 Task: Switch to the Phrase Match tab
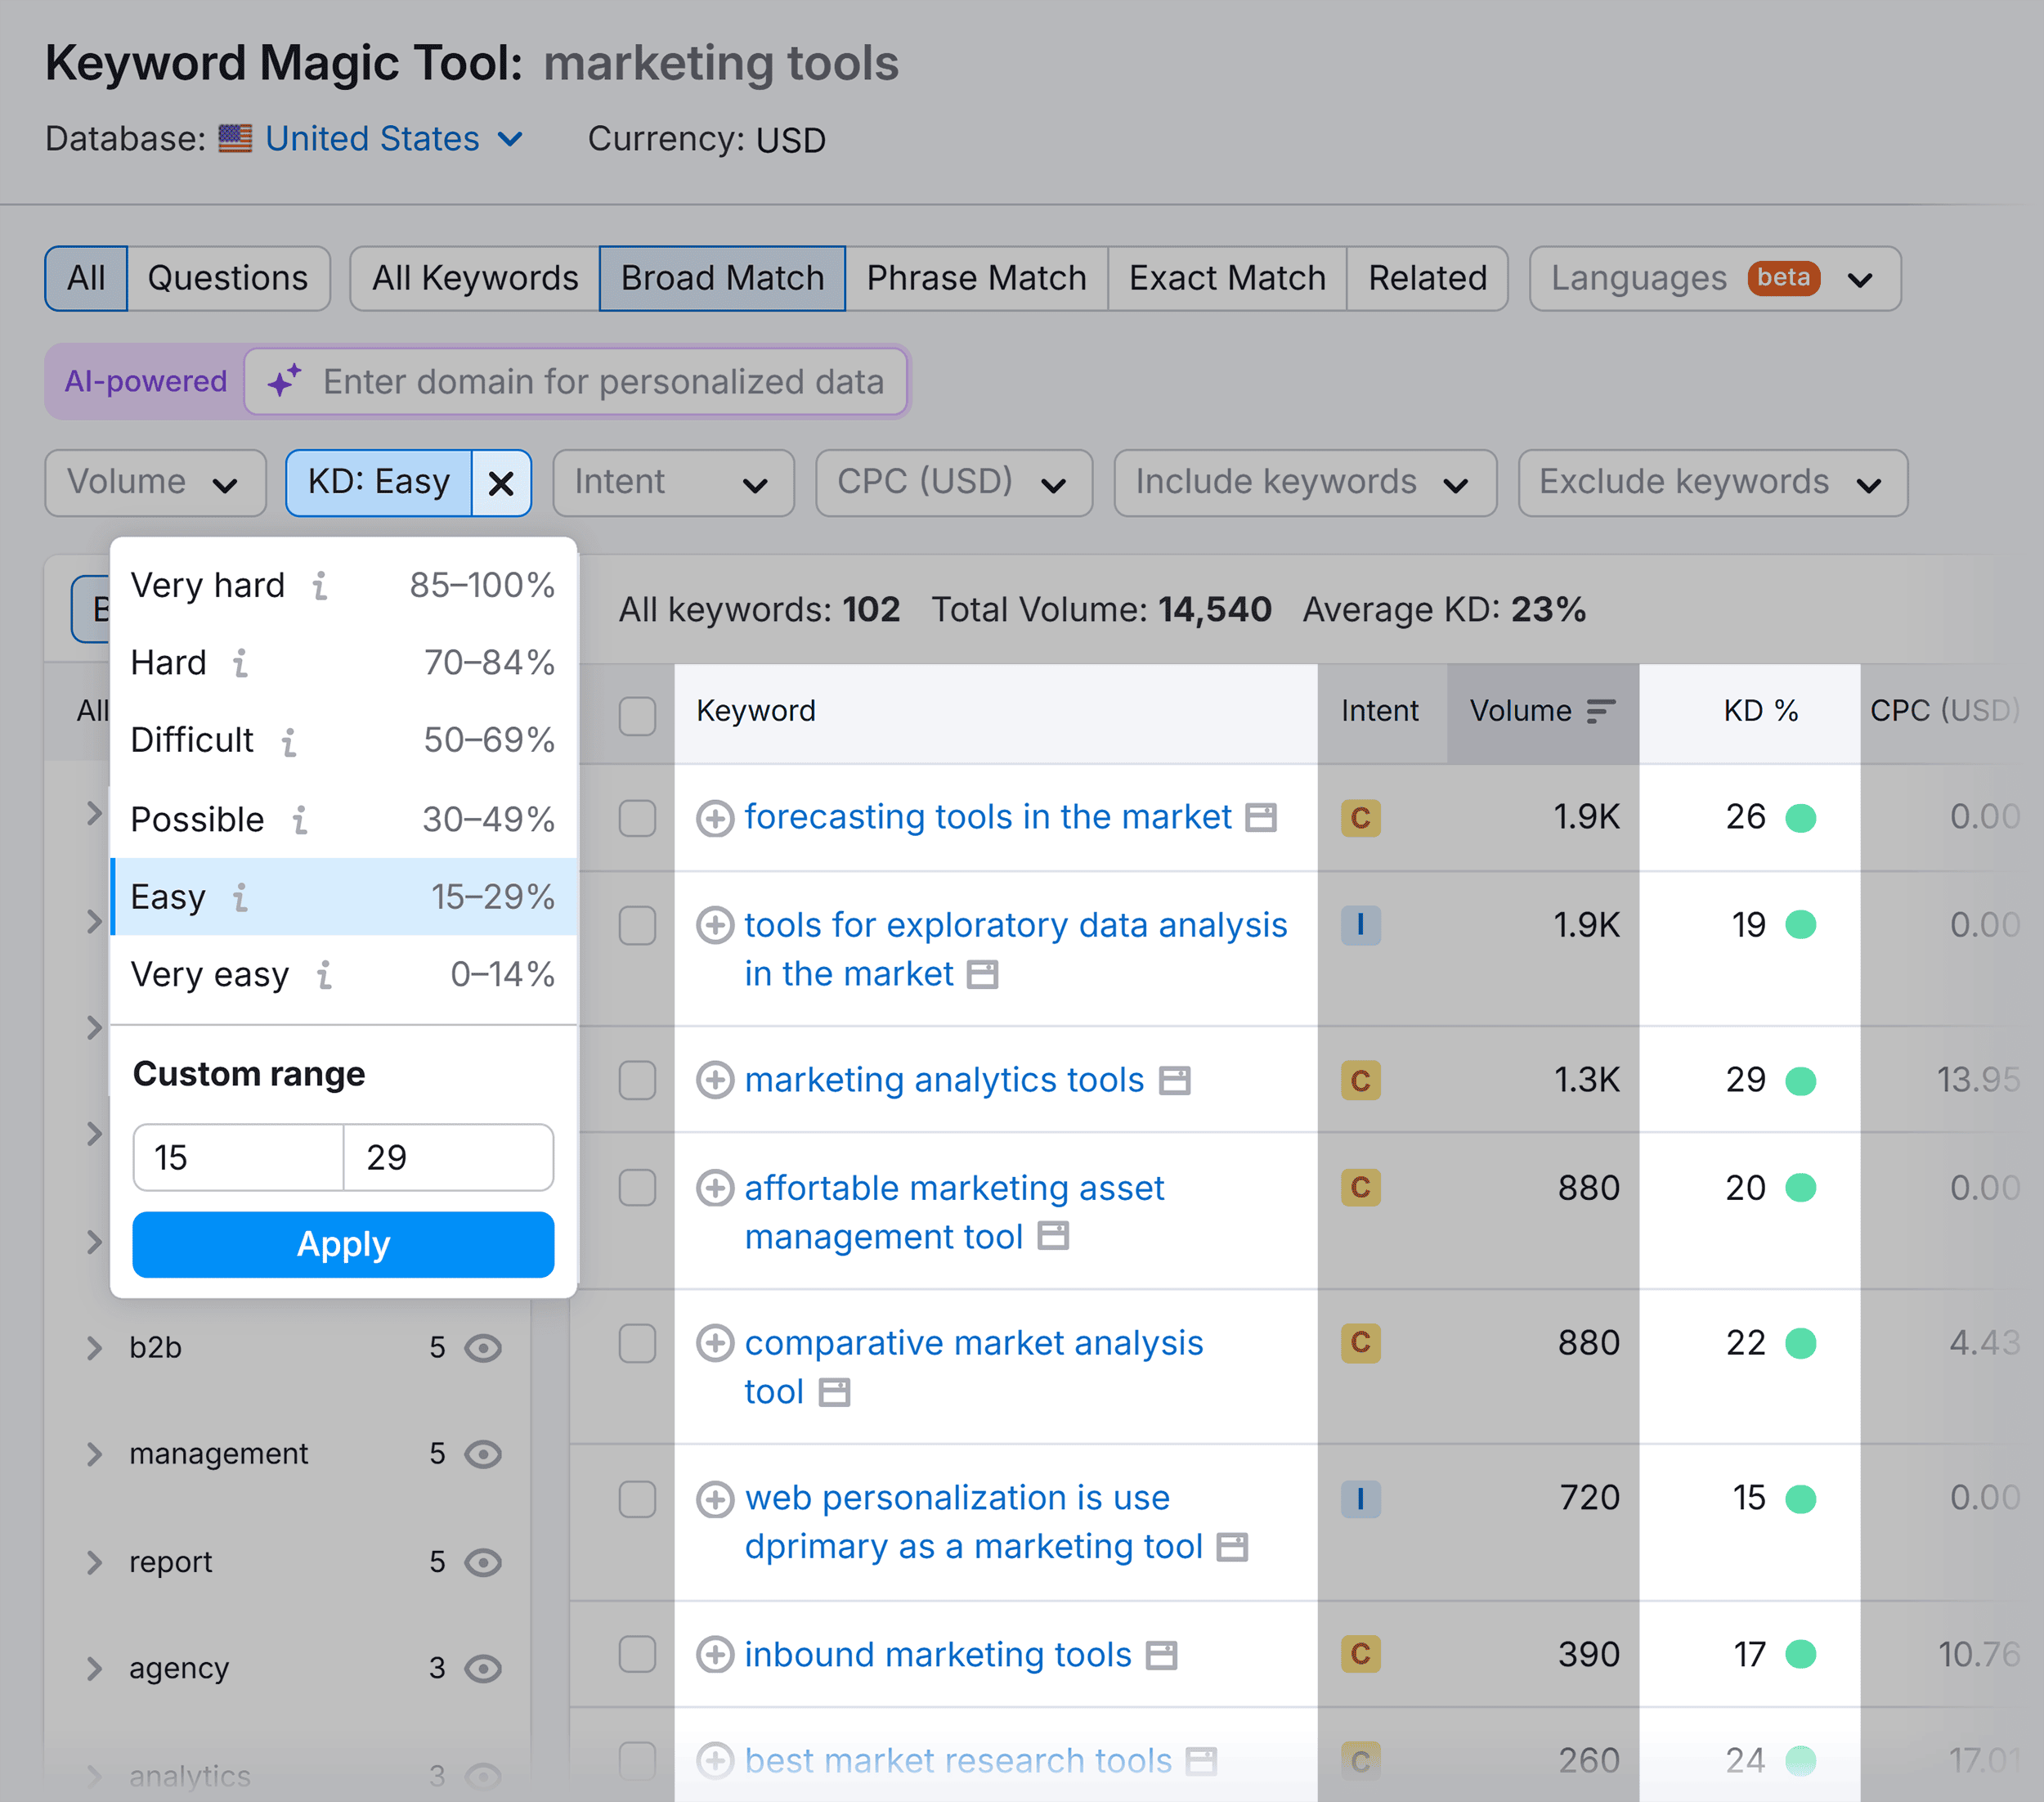[976, 278]
